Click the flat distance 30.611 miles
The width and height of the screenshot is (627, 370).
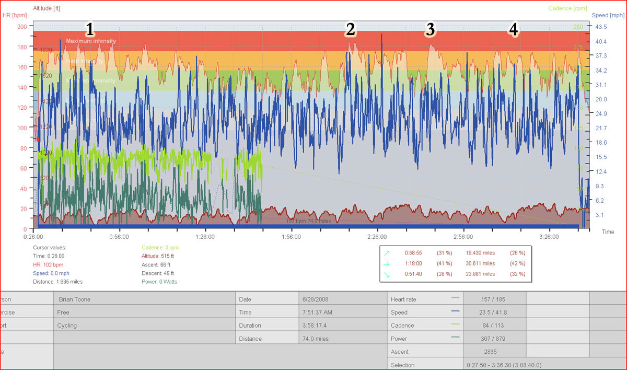[480, 263]
